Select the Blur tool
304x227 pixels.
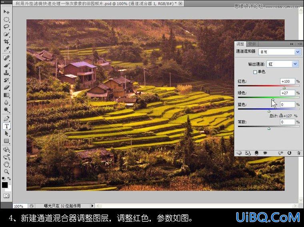(6, 102)
